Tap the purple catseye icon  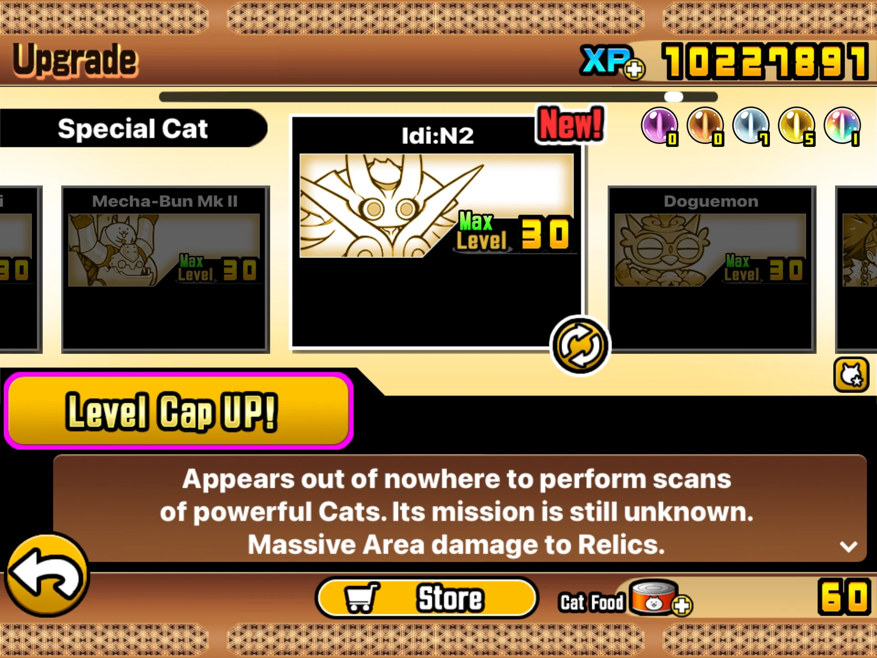pos(659,126)
